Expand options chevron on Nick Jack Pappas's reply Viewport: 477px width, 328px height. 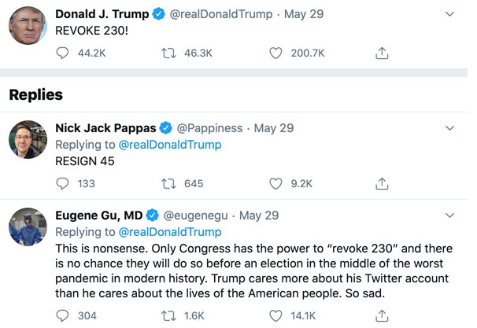pyautogui.click(x=449, y=128)
